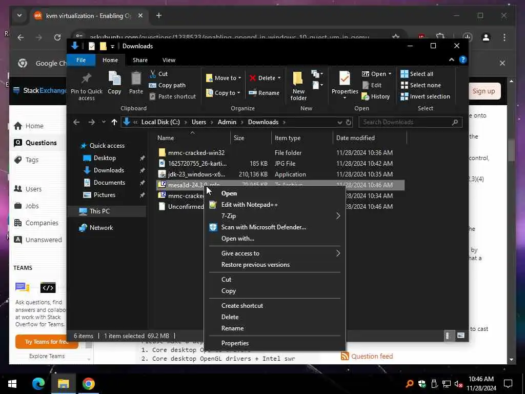Reload the page in Chrome

[57, 37]
